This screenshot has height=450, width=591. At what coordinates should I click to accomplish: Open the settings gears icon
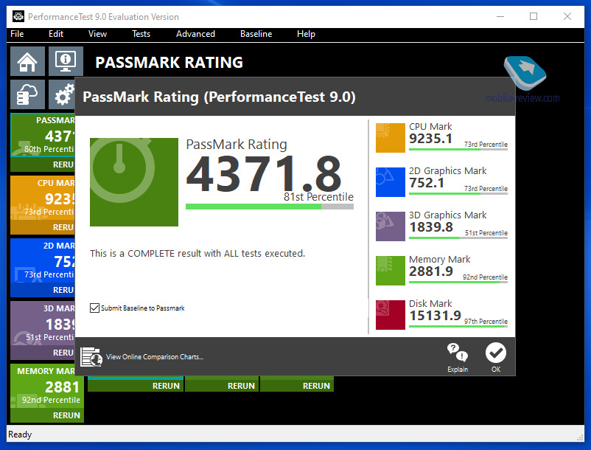[62, 94]
